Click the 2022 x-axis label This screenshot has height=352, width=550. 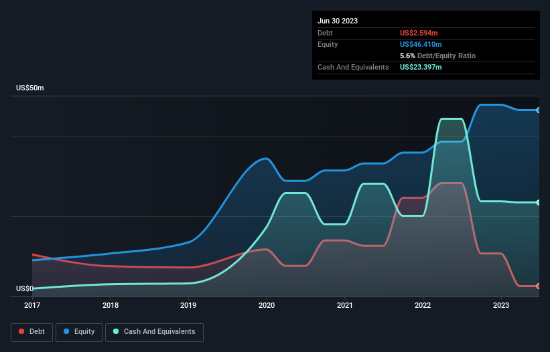(x=423, y=305)
